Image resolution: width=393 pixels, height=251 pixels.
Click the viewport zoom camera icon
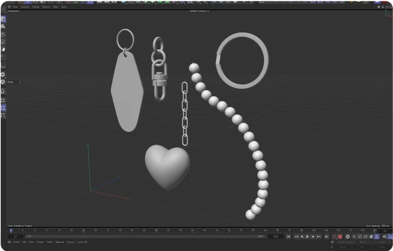pos(383,7)
